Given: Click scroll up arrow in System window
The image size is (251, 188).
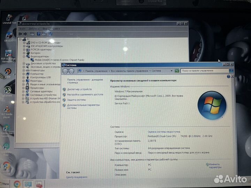Looking at the screenshot, I should coord(232,77).
